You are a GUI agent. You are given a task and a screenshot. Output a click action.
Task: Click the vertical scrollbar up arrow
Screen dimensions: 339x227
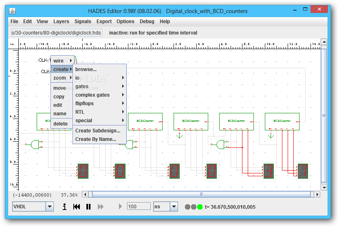(x=324, y=42)
